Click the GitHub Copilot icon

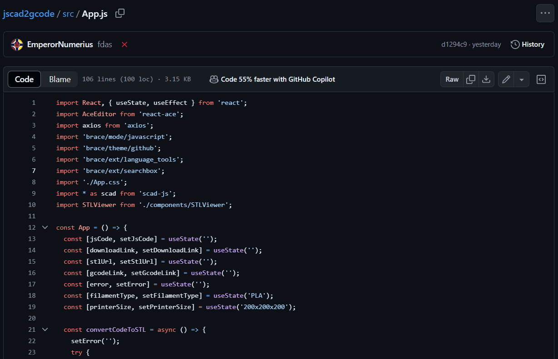click(x=214, y=79)
